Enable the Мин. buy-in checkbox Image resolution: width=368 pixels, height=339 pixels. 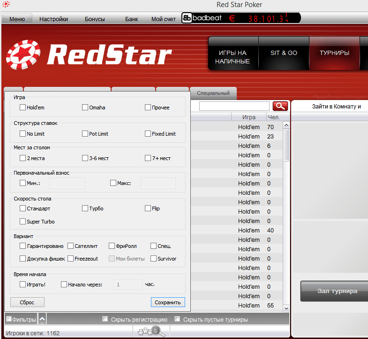pos(23,183)
